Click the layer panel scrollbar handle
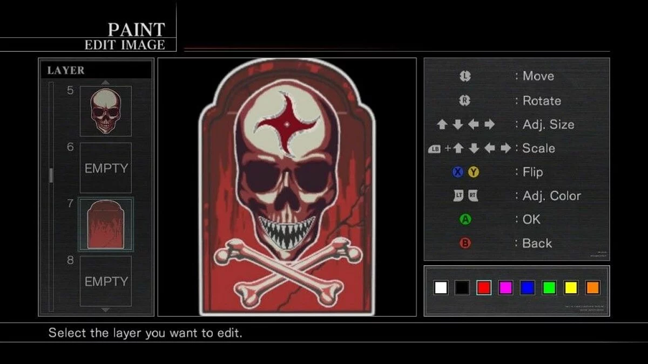The image size is (648, 364). [x=51, y=175]
